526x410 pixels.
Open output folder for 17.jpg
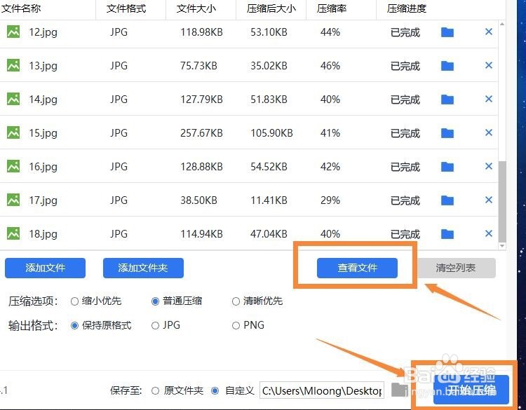point(447,200)
